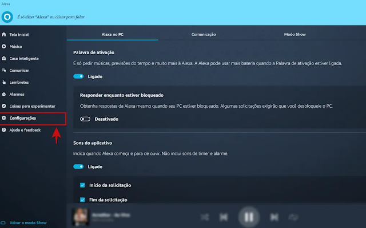
Task: Uncheck Início da solicitação checkbox
Action: (x=82, y=185)
